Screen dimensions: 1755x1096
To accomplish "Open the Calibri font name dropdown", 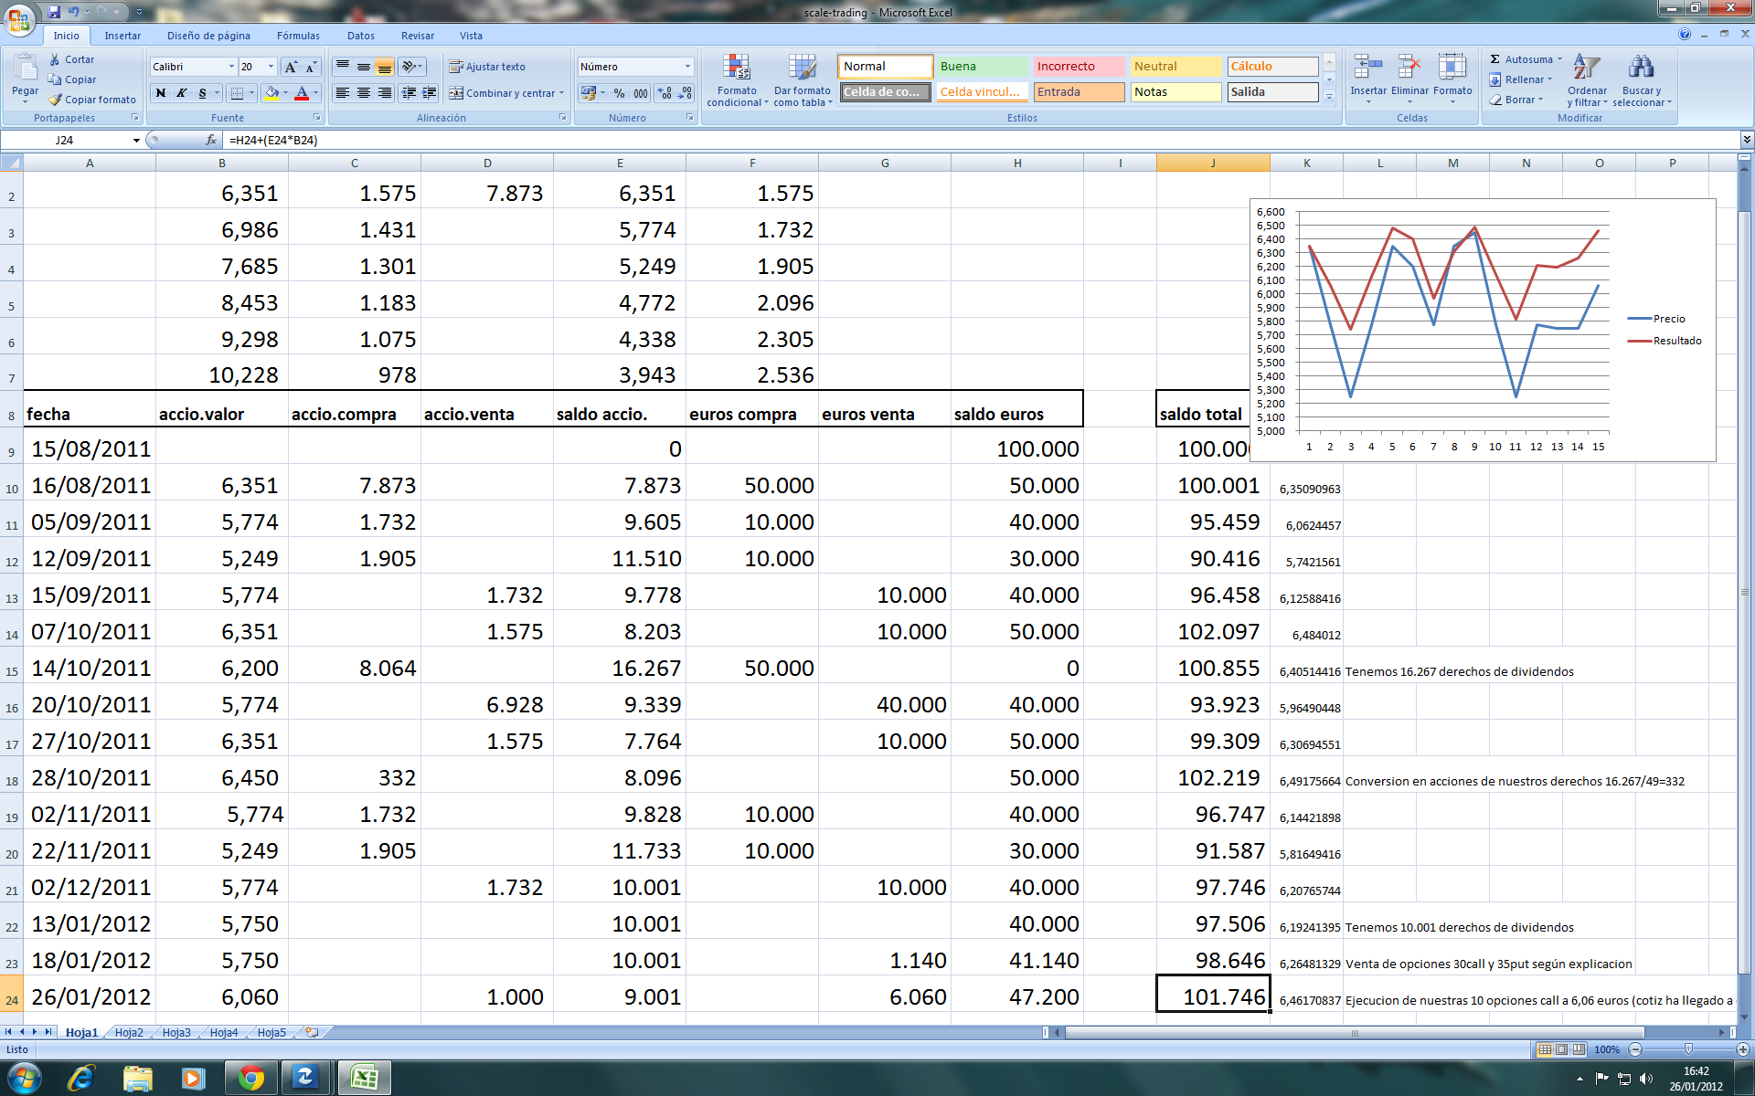I will click(x=230, y=67).
